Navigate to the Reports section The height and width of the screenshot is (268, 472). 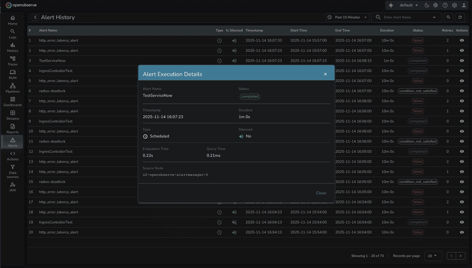pyautogui.click(x=12, y=128)
